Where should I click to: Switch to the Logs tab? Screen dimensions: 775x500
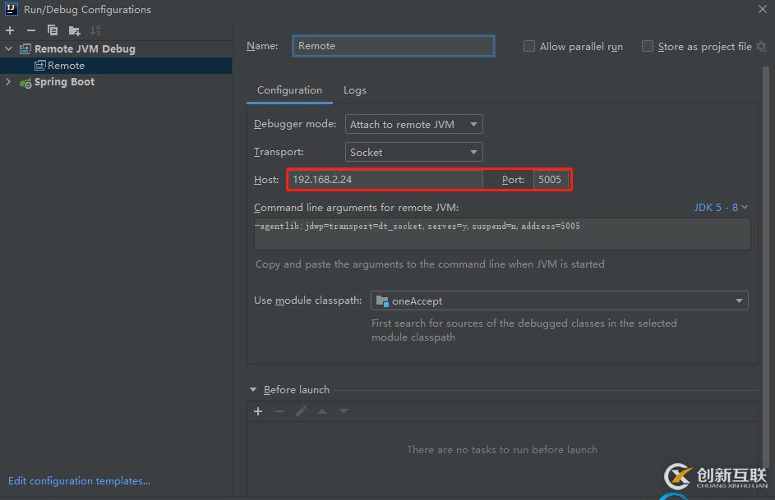(x=355, y=90)
